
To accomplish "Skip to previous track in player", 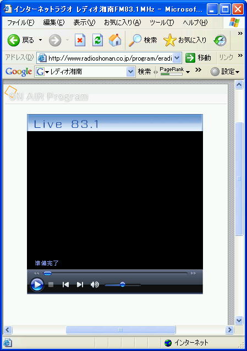I will 65,284.
